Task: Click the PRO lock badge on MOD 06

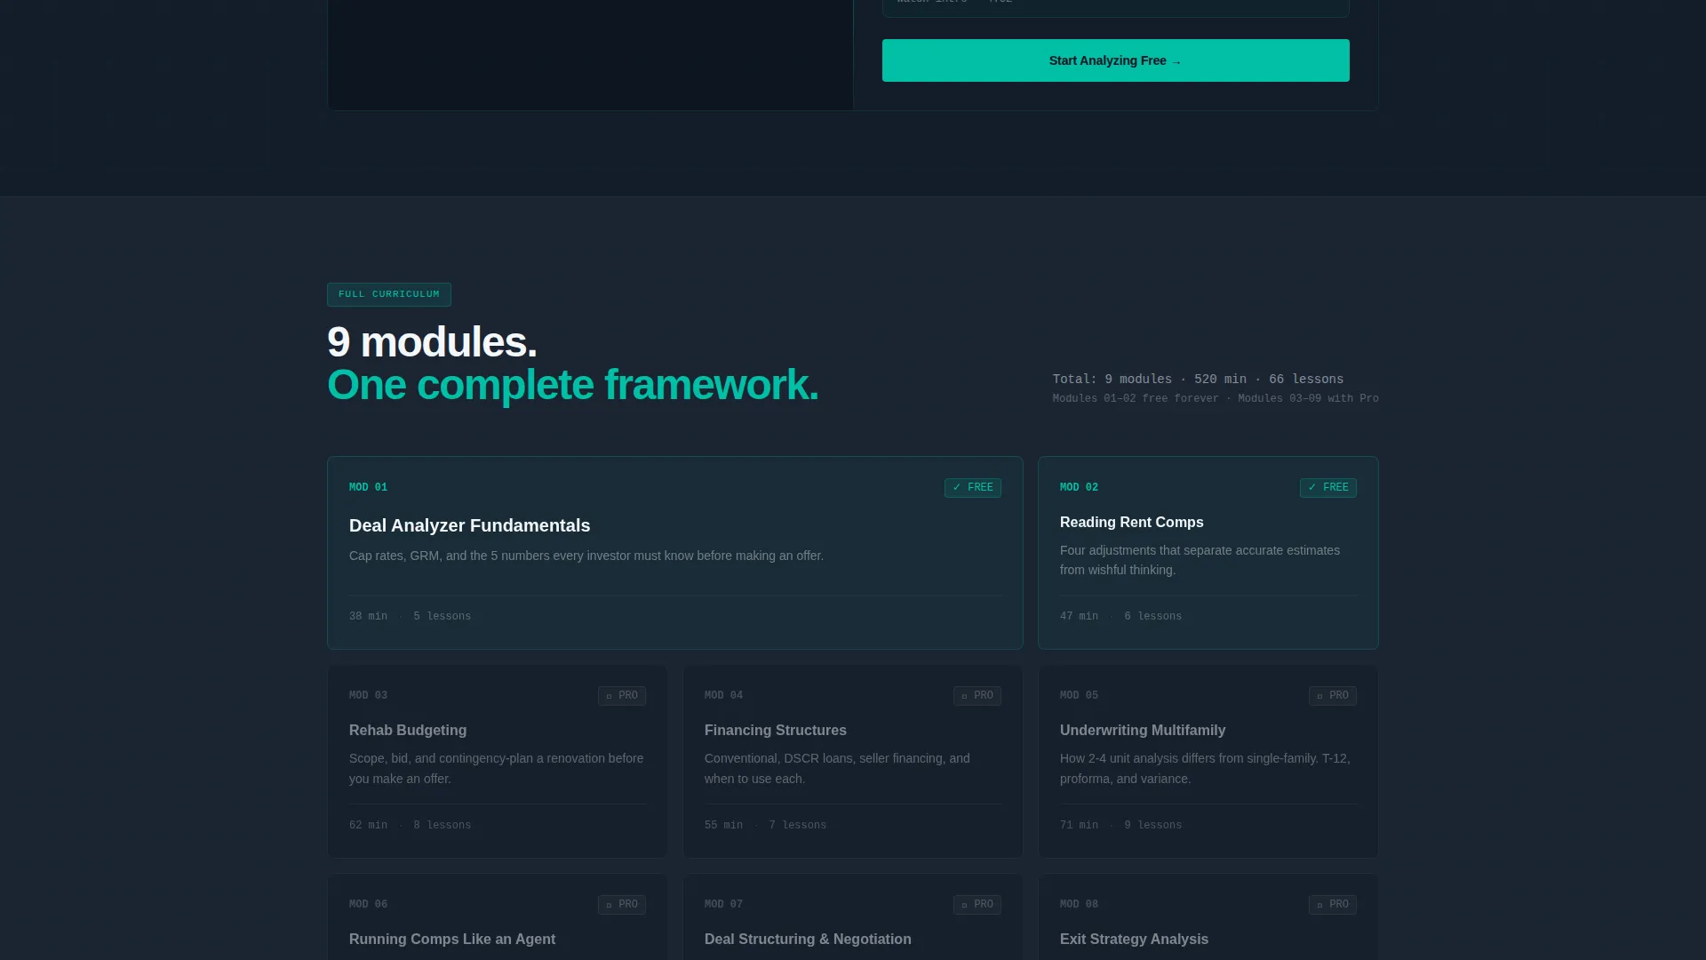Action: pyautogui.click(x=622, y=905)
